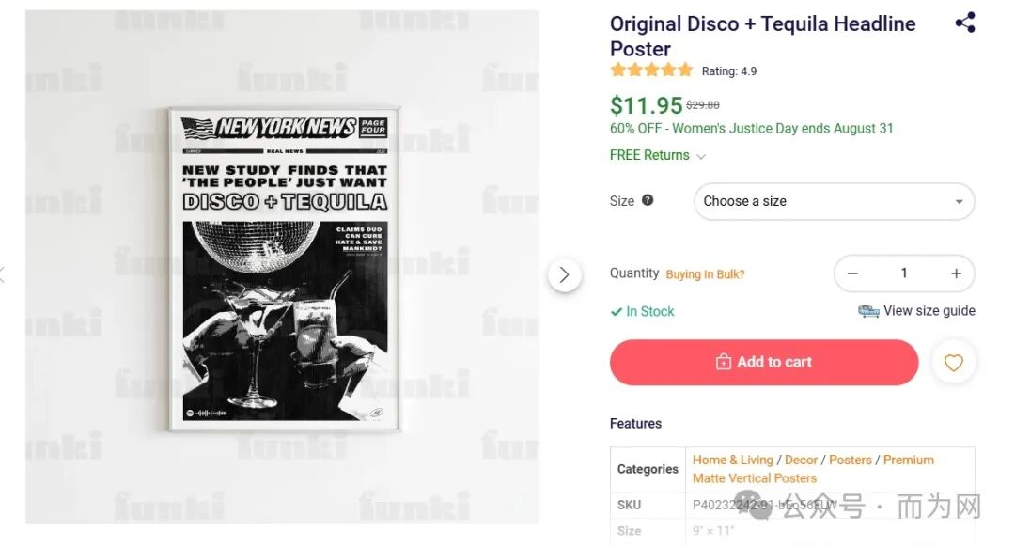1015x547 pixels.
Task: Go to Home & Living category
Action: 732,460
